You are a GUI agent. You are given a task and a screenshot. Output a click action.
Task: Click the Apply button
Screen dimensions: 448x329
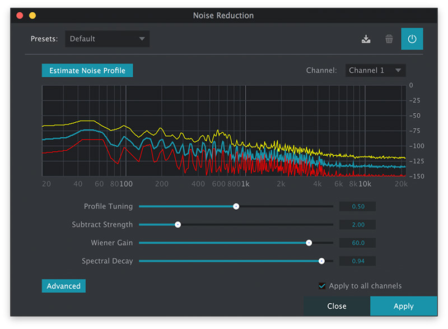(403, 306)
